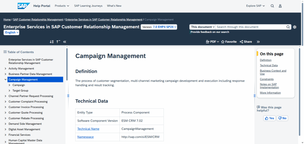This screenshot has width=304, height=144.
Task: Jump to Definition in On this page
Action: click(266, 60)
